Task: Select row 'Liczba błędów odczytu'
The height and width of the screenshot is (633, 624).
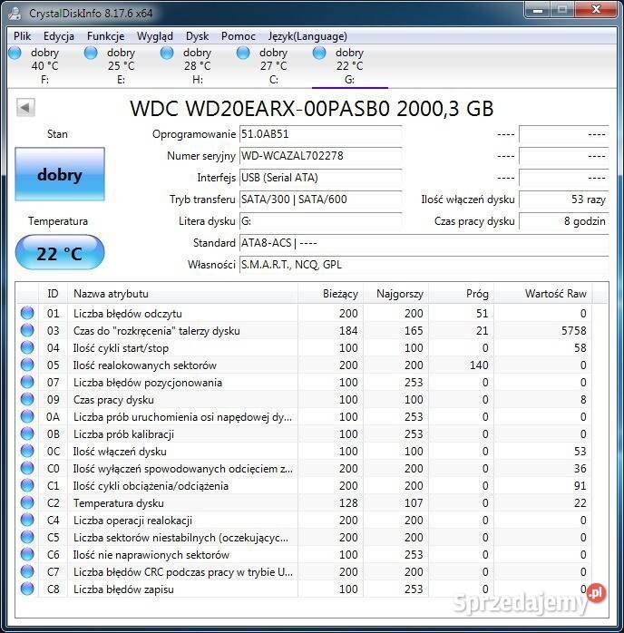Action: point(305,313)
